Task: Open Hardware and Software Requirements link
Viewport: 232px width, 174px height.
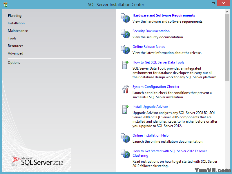Action: click(x=164, y=15)
